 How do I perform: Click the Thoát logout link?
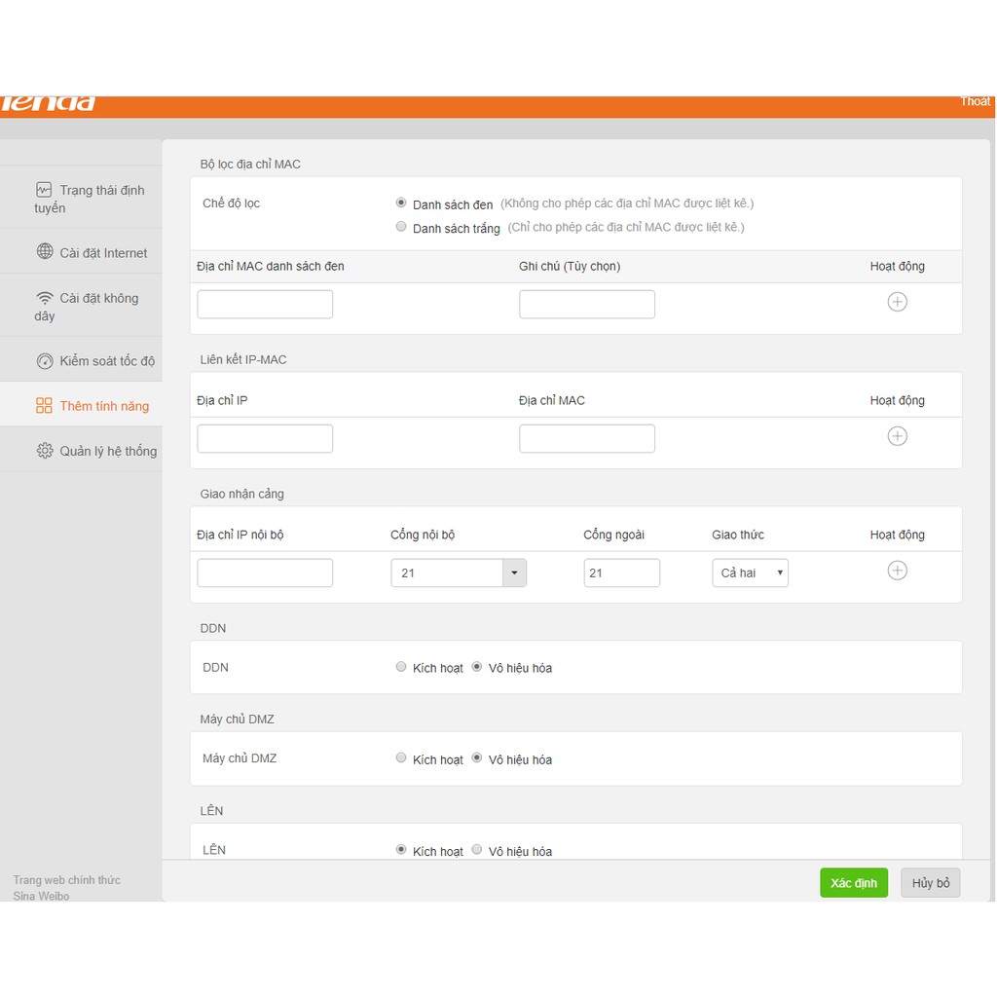click(974, 101)
